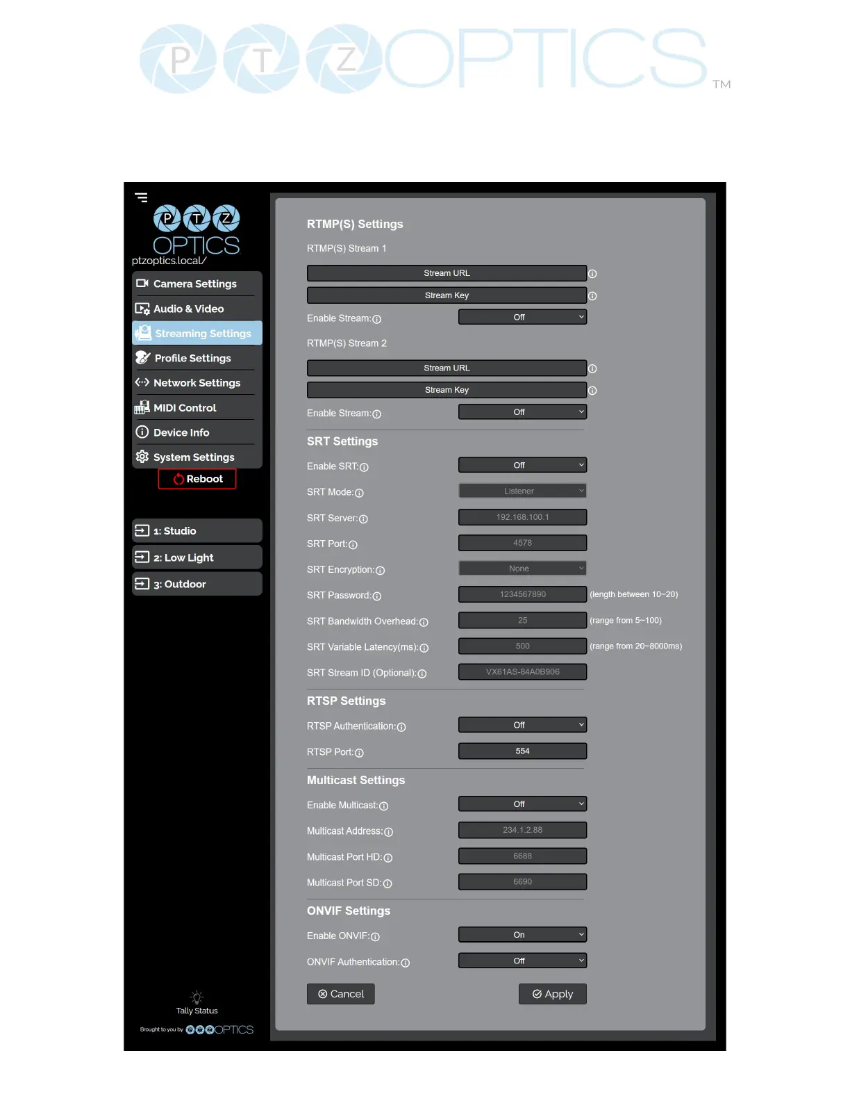The image size is (850, 1101).
Task: Click RTMP Stream 2 Stream URL field
Action: point(447,368)
